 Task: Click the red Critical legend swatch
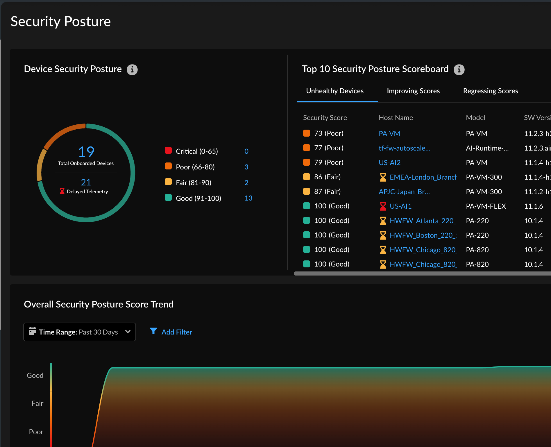[168, 151]
